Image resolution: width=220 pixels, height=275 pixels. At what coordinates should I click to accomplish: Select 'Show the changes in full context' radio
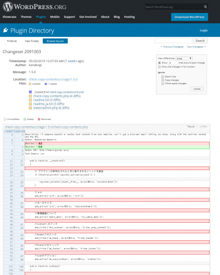(x=159, y=67)
